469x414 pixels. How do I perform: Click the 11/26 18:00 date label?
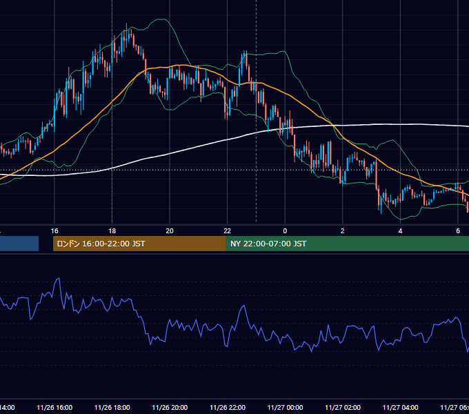click(x=112, y=407)
